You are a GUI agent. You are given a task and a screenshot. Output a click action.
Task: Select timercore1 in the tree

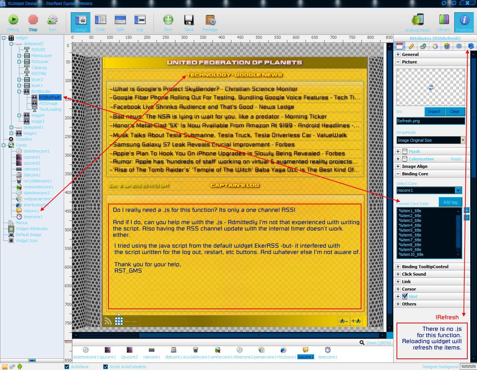[x=33, y=217]
